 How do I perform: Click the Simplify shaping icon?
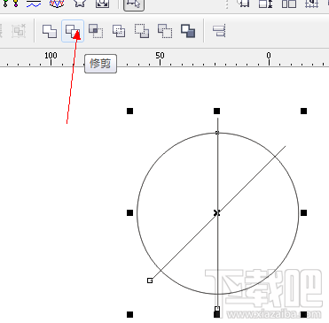119,31
